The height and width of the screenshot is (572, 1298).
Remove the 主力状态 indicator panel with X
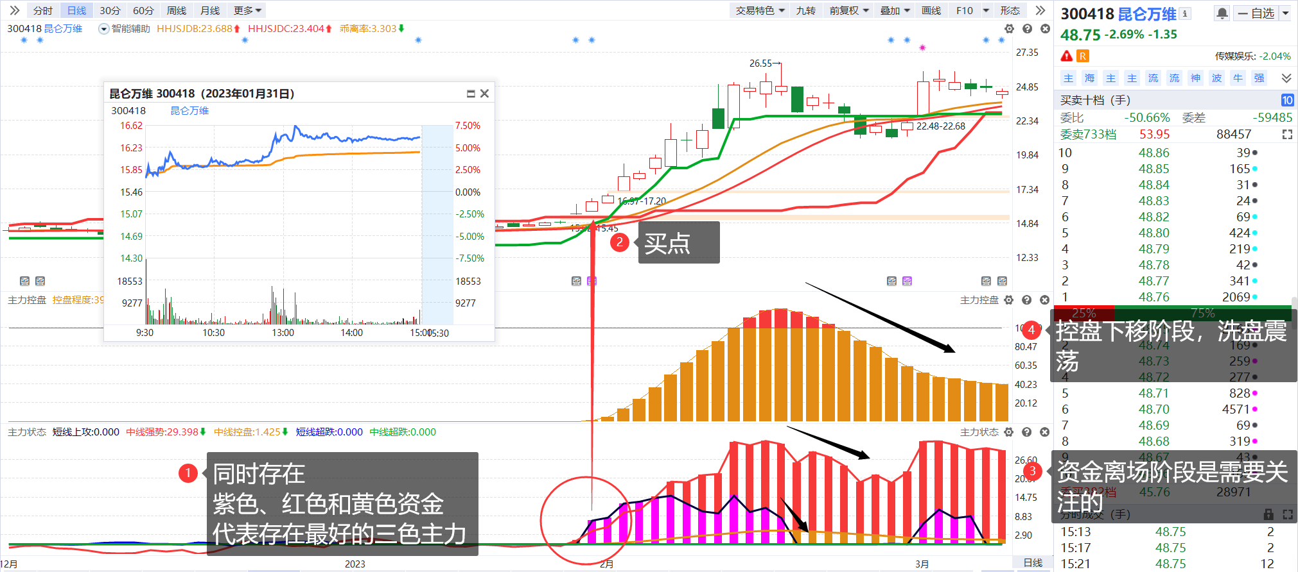pyautogui.click(x=1044, y=432)
